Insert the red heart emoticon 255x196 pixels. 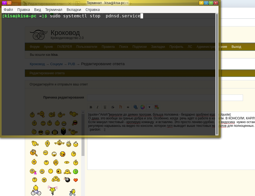coord(75,180)
